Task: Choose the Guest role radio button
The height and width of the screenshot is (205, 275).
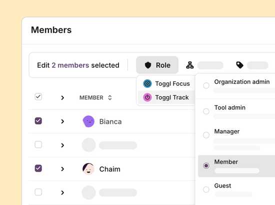Action: point(206,190)
